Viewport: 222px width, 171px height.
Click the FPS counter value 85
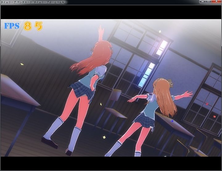pos(33,26)
